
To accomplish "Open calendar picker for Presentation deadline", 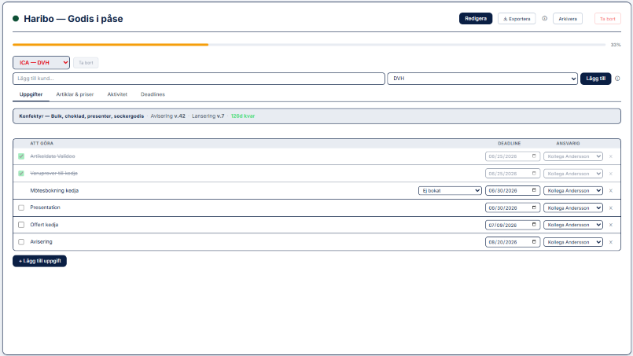I will point(534,208).
